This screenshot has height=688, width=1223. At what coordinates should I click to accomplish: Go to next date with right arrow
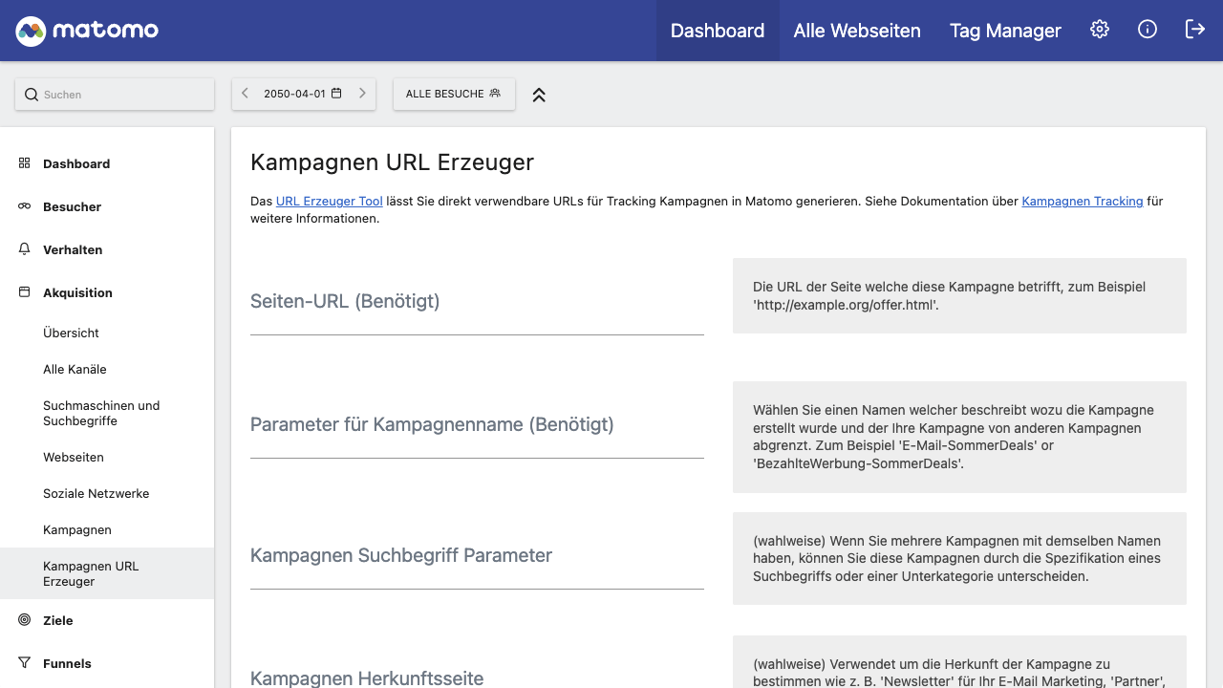click(362, 94)
